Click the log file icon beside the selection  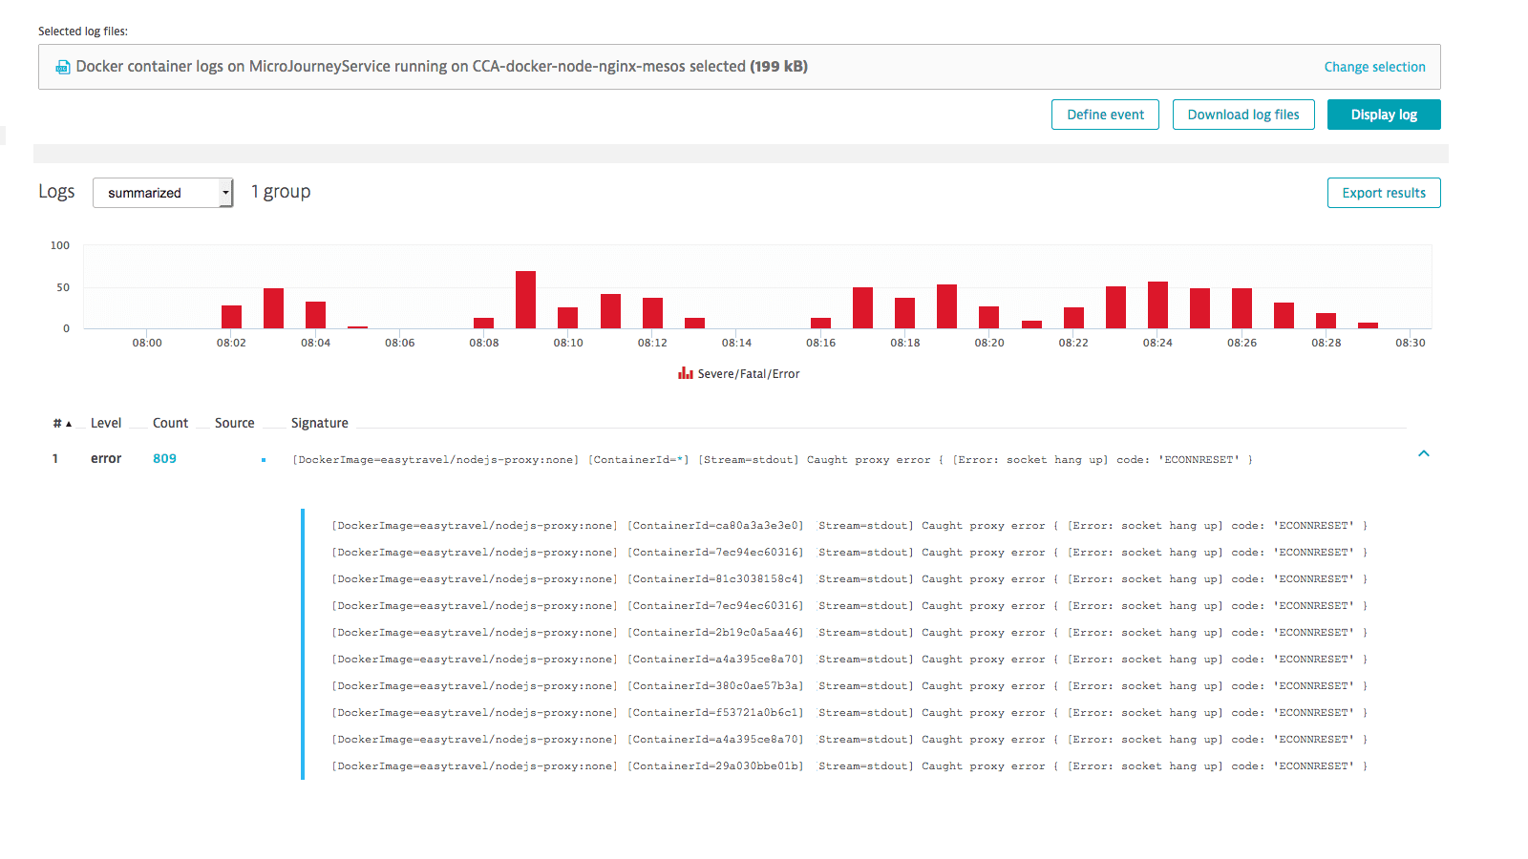[x=62, y=67]
